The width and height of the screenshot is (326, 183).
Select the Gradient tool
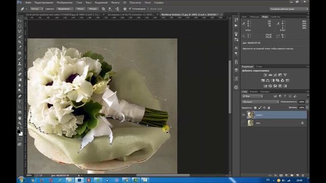(20, 80)
